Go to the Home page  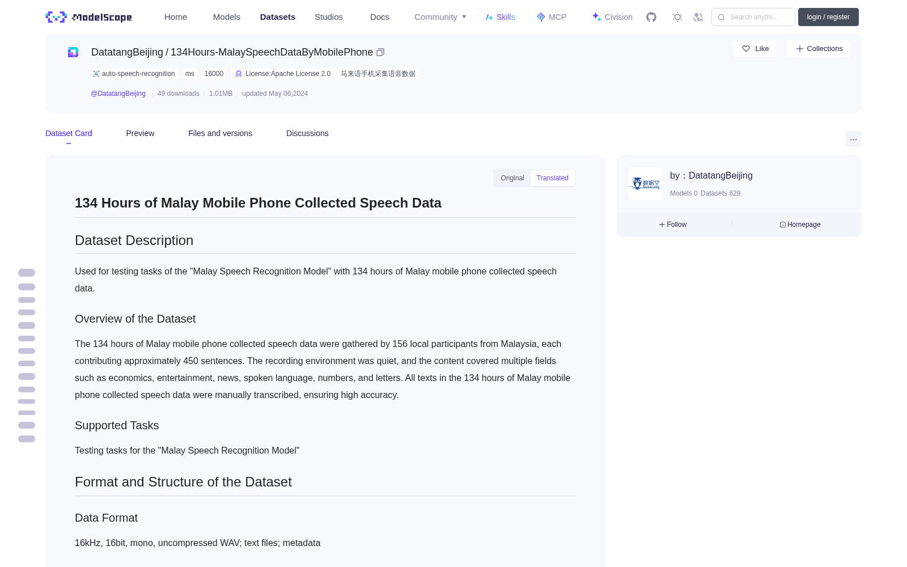tap(176, 17)
